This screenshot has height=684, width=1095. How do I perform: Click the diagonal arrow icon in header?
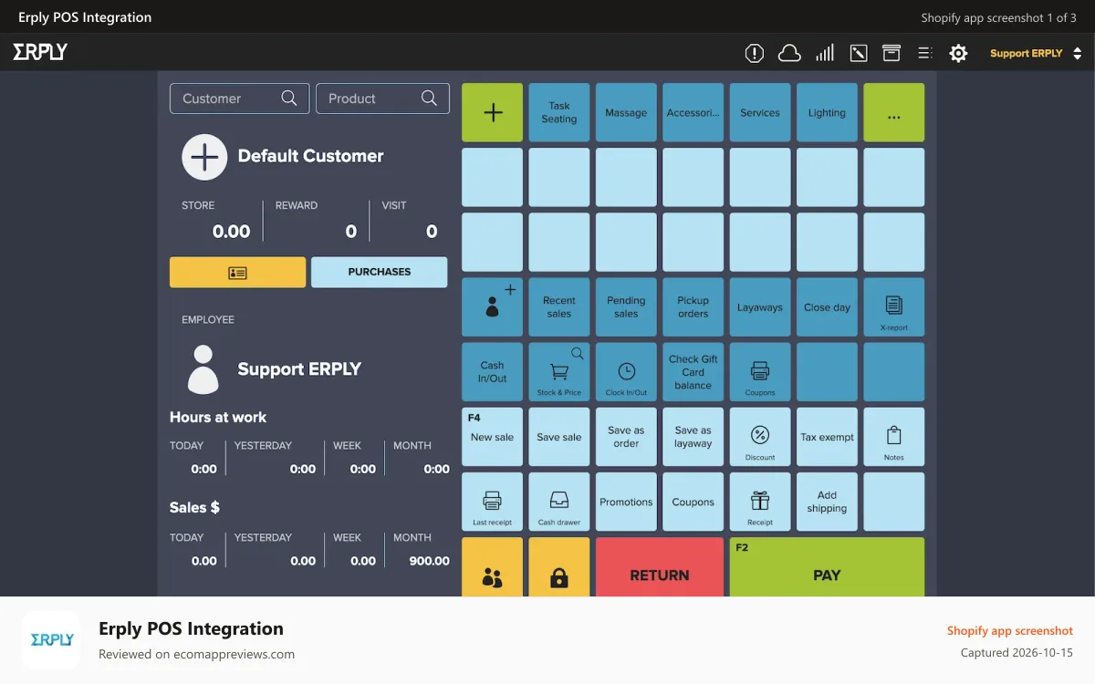[859, 53]
